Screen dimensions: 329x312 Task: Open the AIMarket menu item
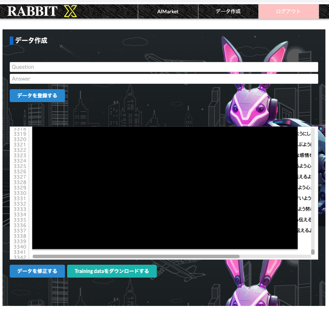click(x=168, y=11)
